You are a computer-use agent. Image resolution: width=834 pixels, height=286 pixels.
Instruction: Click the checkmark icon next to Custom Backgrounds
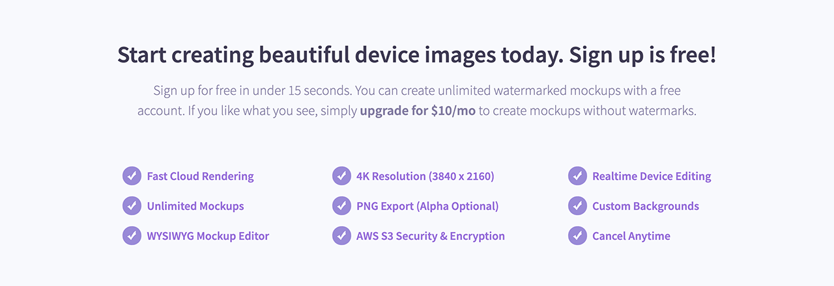[577, 206]
